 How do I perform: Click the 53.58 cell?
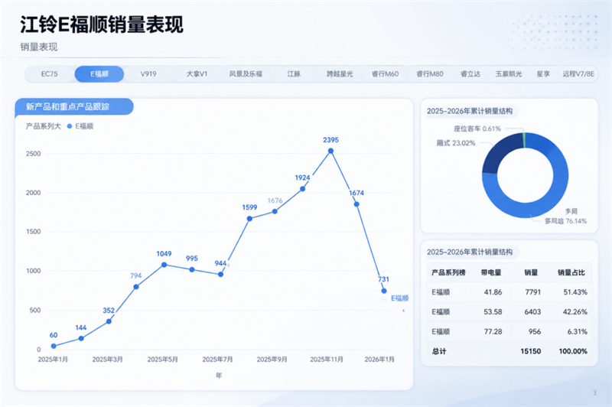tap(493, 312)
